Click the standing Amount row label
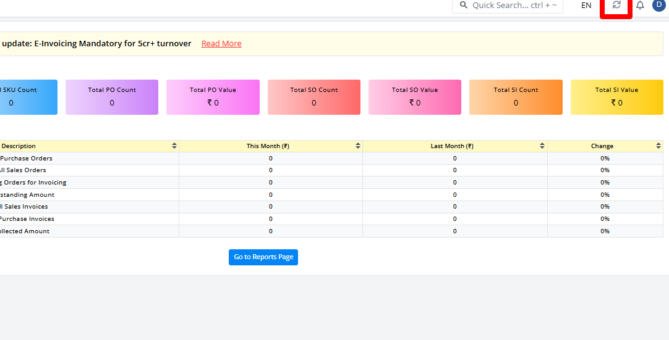Viewport: 669px width, 340px height. coord(27,195)
